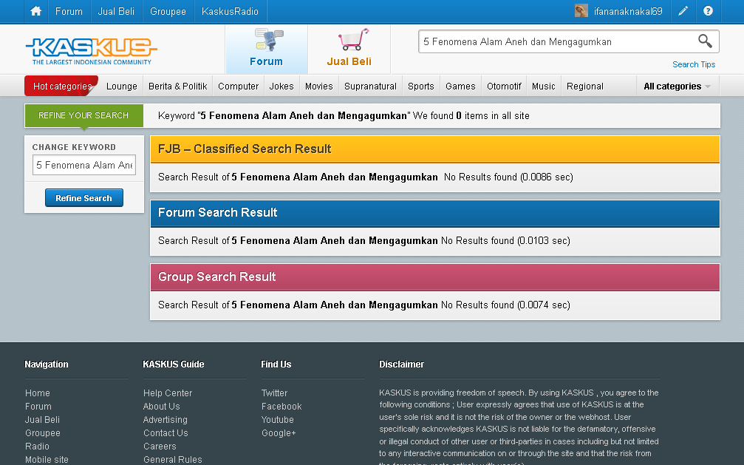Click the pencil create-post icon
Screen dimensions: 744x465
point(683,11)
